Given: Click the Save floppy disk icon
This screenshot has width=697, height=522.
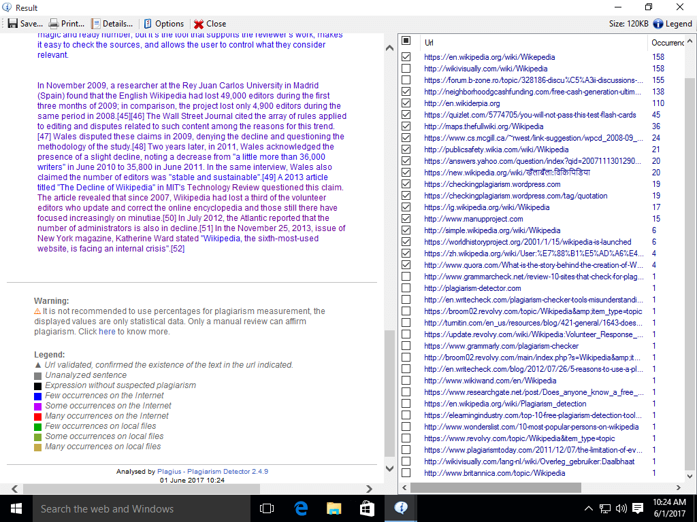Looking at the screenshot, I should [x=13, y=23].
